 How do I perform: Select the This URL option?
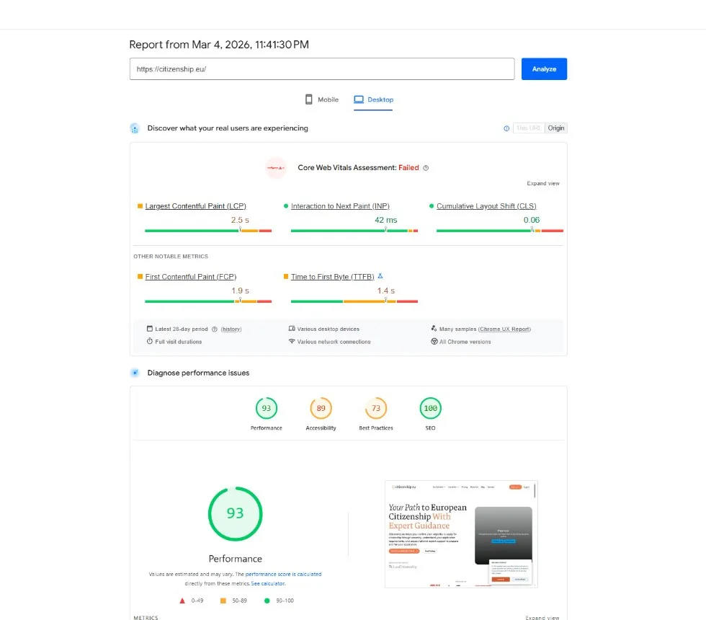click(529, 128)
